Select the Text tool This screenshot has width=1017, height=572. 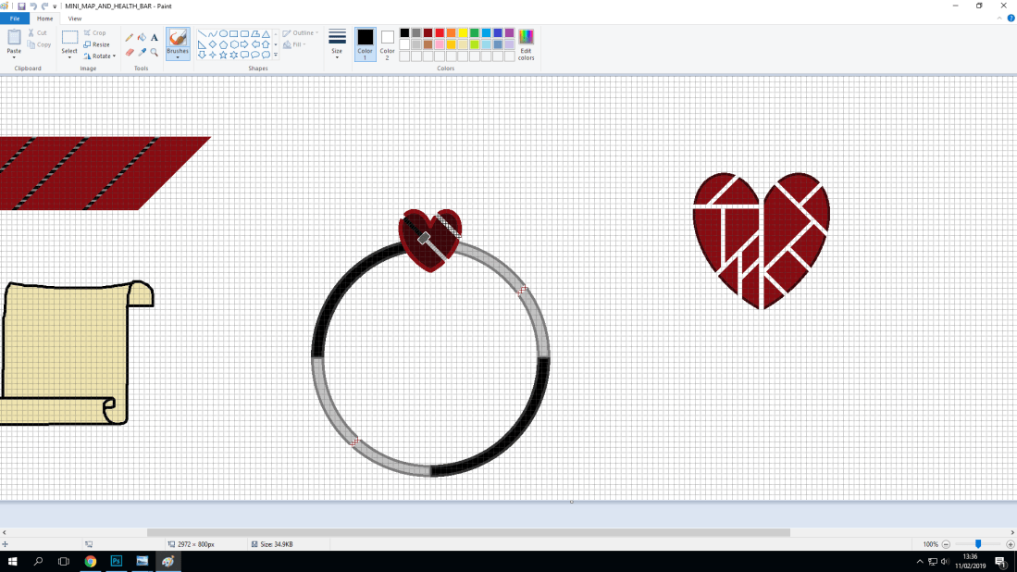pyautogui.click(x=155, y=38)
